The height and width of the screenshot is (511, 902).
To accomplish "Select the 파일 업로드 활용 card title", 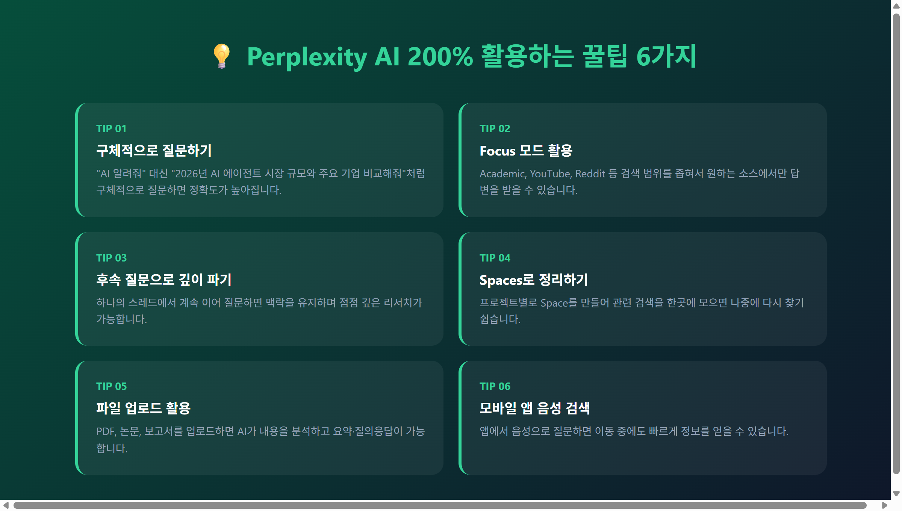I will point(143,408).
